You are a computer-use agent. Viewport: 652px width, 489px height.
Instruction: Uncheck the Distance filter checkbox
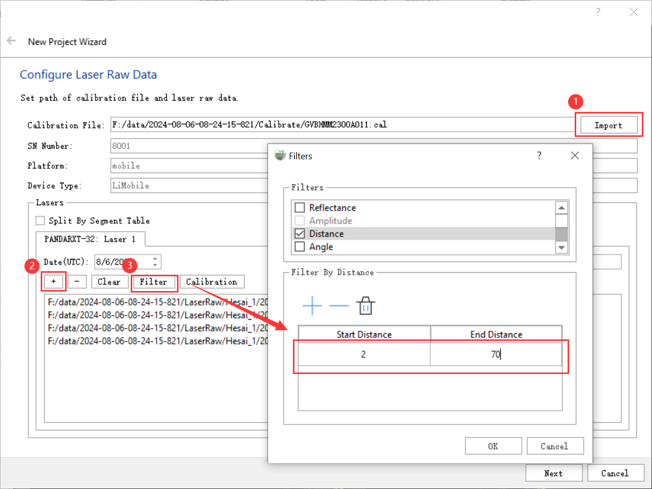(300, 234)
